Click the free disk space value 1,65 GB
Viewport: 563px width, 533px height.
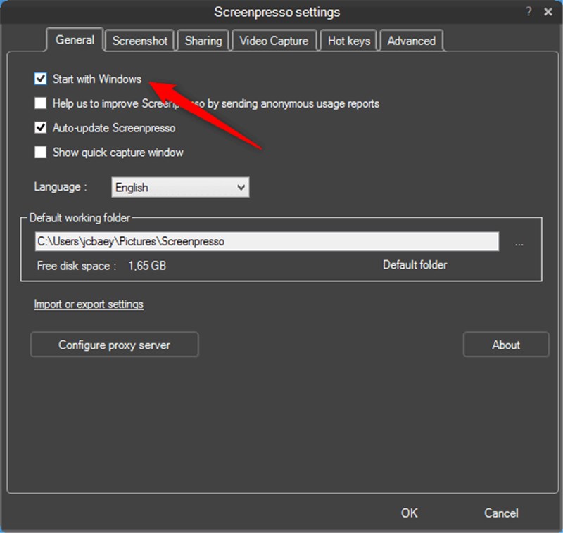(x=147, y=265)
